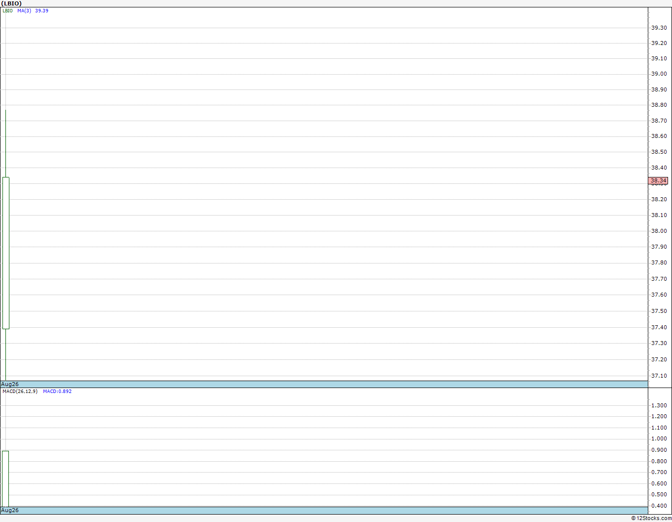Click the LBIO series legend label
672x522 pixels.
(7, 10)
